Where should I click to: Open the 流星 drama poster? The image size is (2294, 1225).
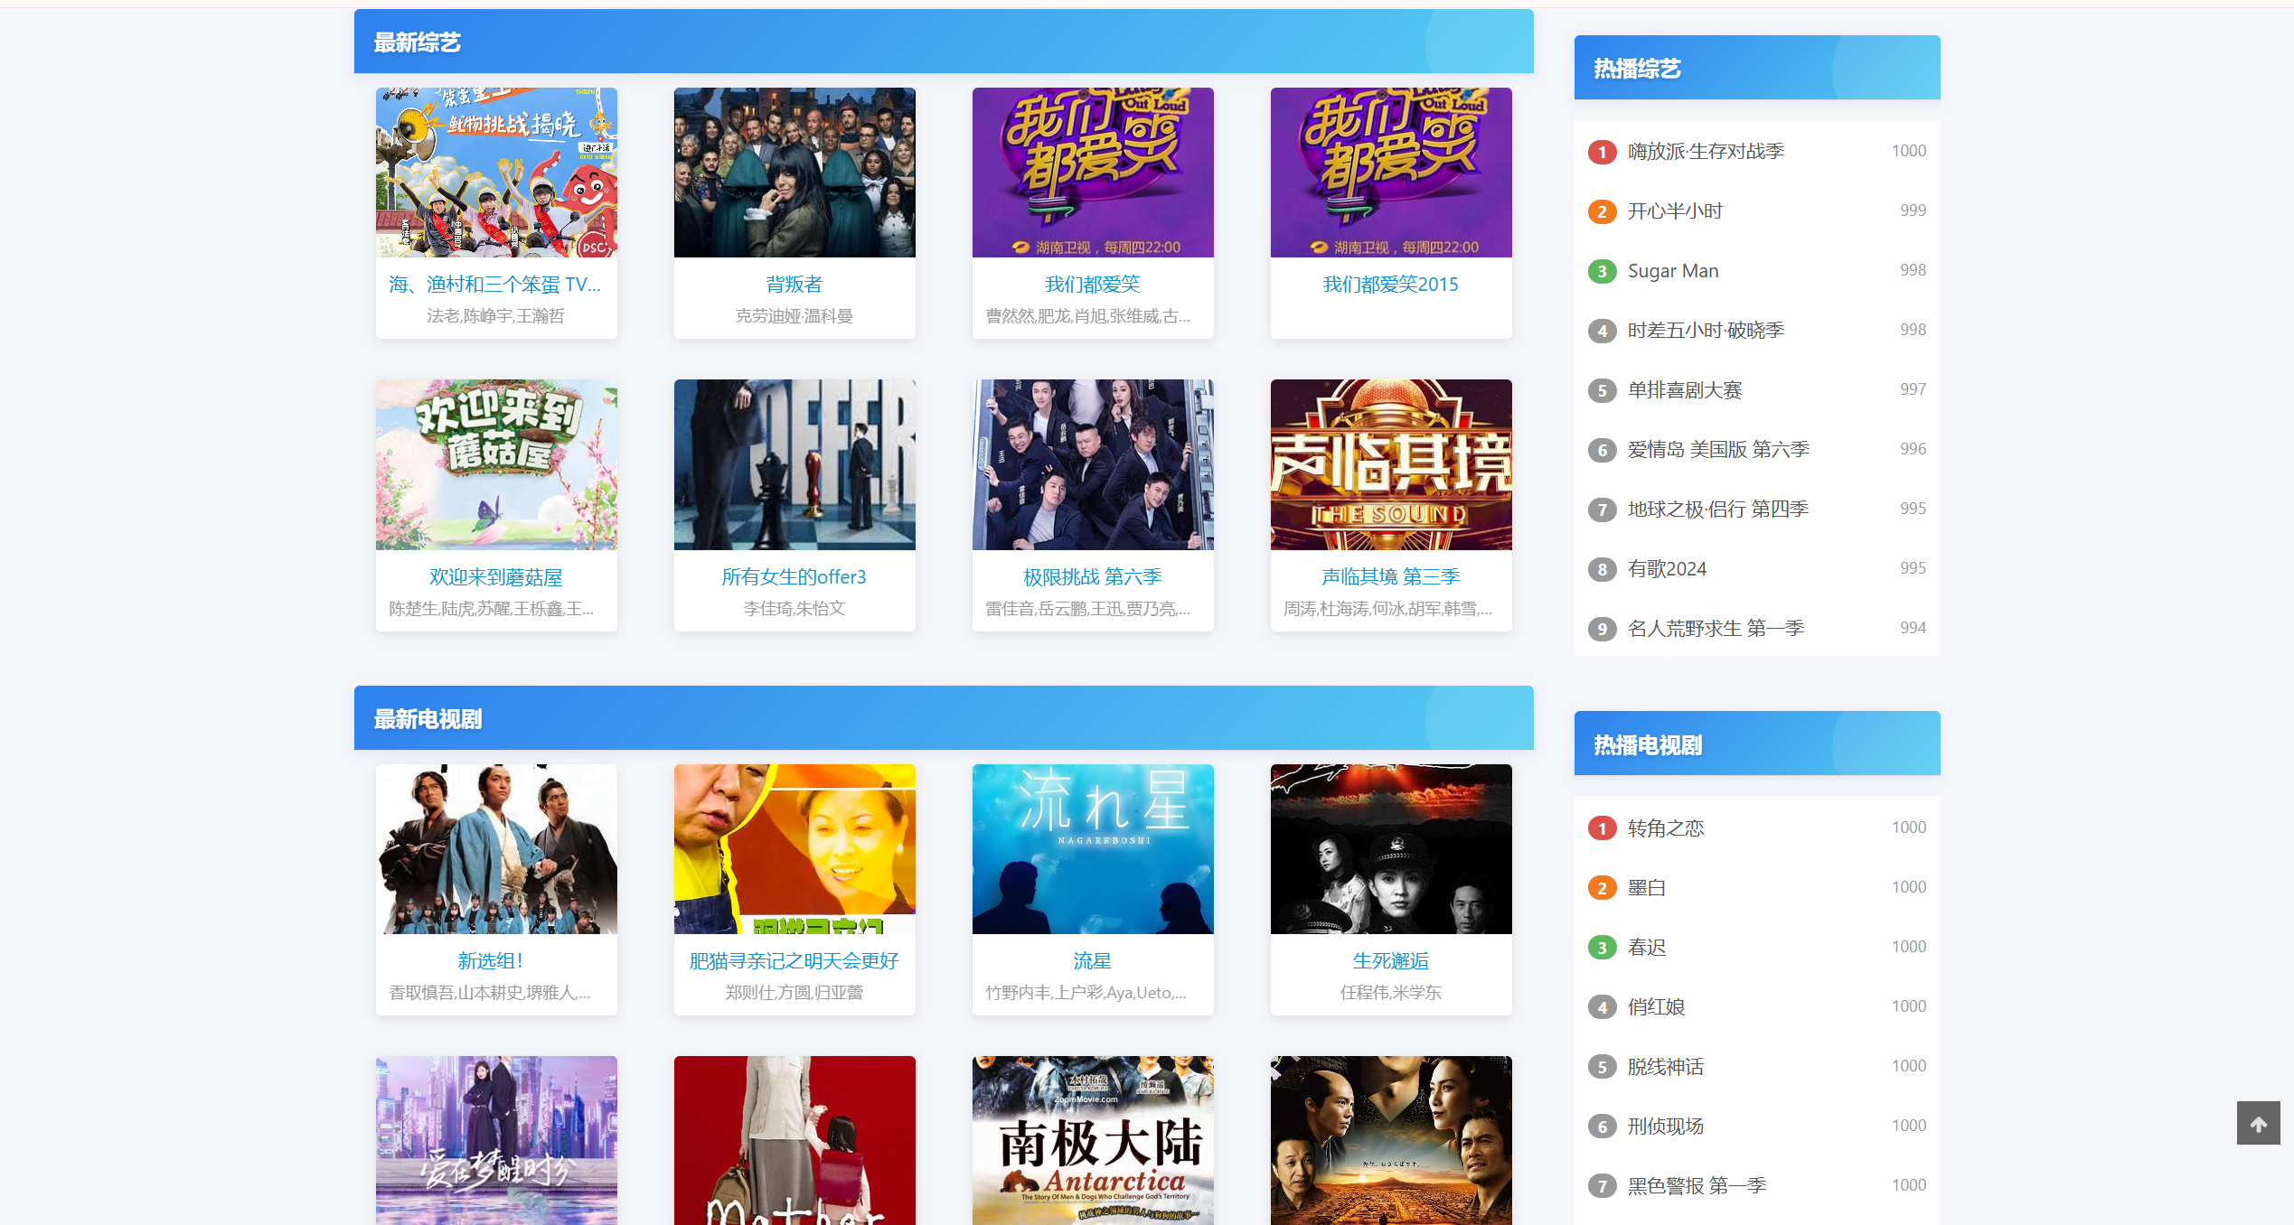[x=1092, y=849]
